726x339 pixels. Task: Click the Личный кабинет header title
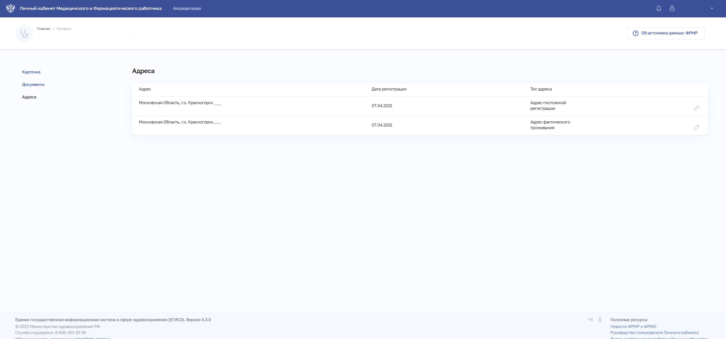click(90, 8)
